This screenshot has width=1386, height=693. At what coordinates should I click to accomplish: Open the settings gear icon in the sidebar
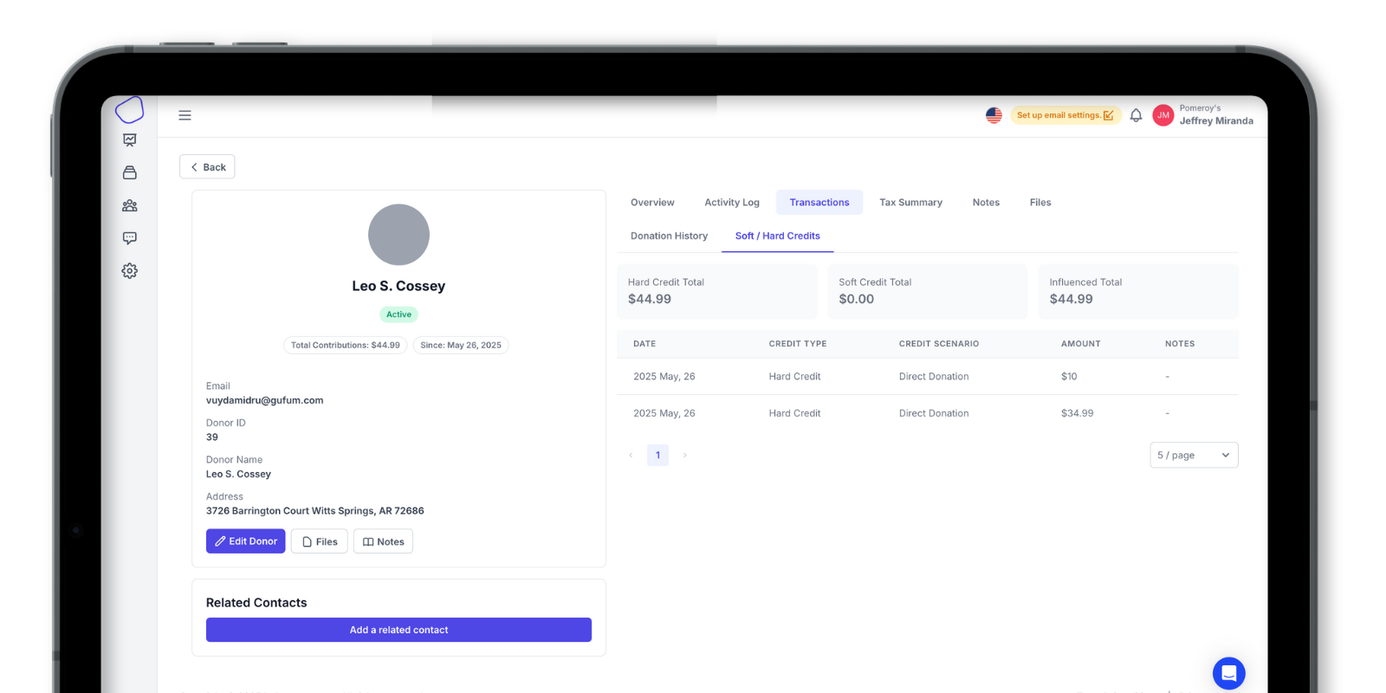pyautogui.click(x=130, y=271)
